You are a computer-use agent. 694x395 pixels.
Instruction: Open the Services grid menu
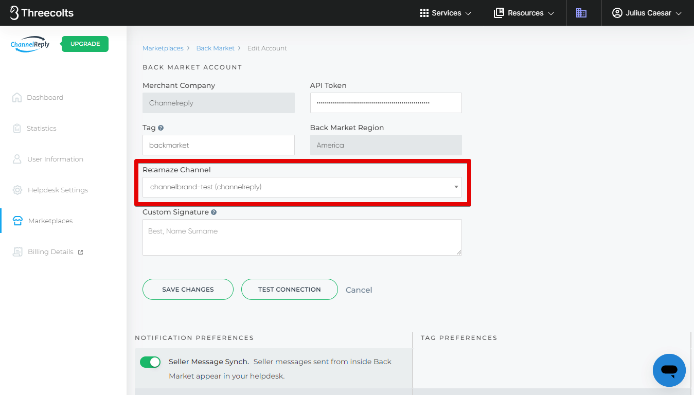point(446,13)
